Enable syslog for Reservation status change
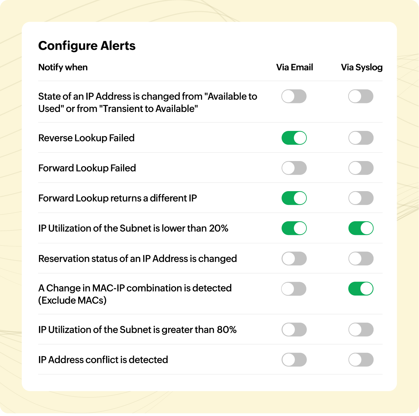Image resolution: width=419 pixels, height=416 pixels. click(361, 259)
